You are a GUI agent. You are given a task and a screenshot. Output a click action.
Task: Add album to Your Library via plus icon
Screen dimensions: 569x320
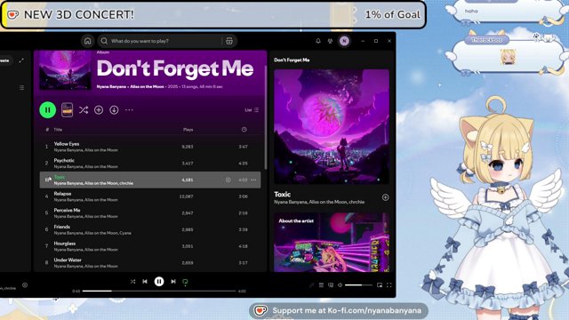tap(99, 110)
